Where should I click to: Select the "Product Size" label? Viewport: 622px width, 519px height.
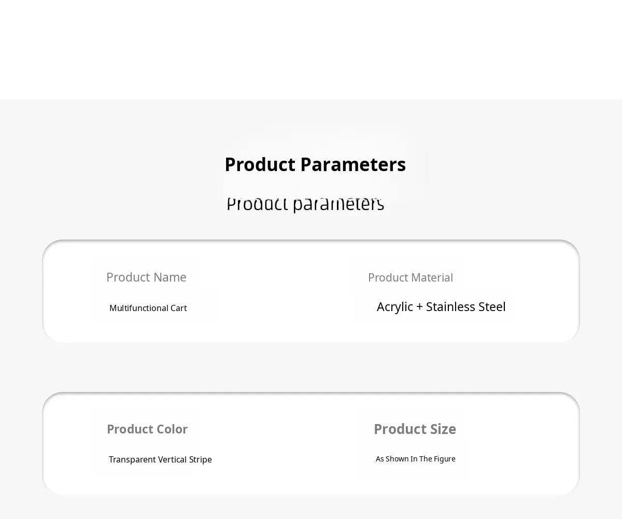[415, 429]
